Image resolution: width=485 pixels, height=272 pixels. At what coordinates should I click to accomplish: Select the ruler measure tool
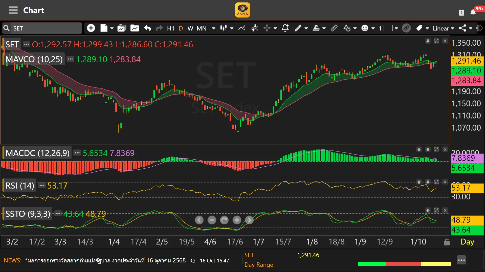[x=334, y=28]
